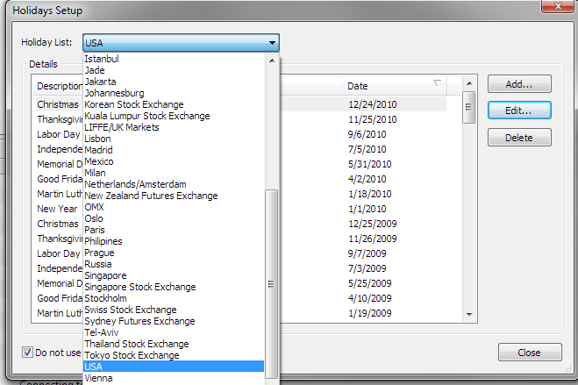Select date 1/1/2010 cell

[x=367, y=209]
